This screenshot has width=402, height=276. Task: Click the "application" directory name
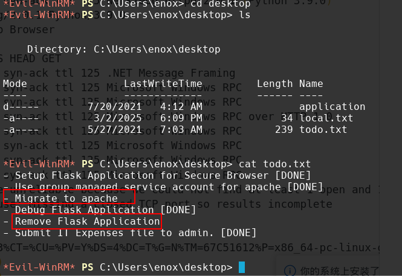tap(332, 106)
